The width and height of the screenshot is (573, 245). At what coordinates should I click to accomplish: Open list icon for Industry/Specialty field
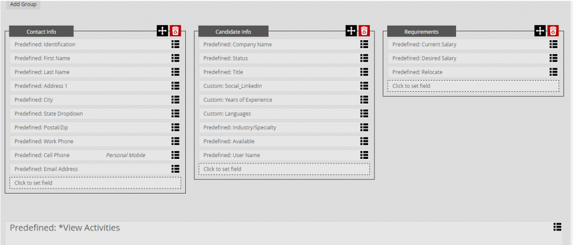coord(364,128)
